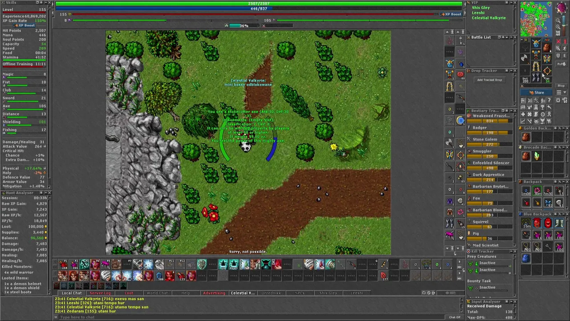Select backpack equipment slot
Image resolution: width=570 pixels, height=321 pixels.
[547, 47]
